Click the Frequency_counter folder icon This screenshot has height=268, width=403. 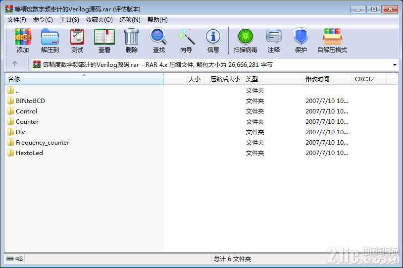click(x=10, y=142)
